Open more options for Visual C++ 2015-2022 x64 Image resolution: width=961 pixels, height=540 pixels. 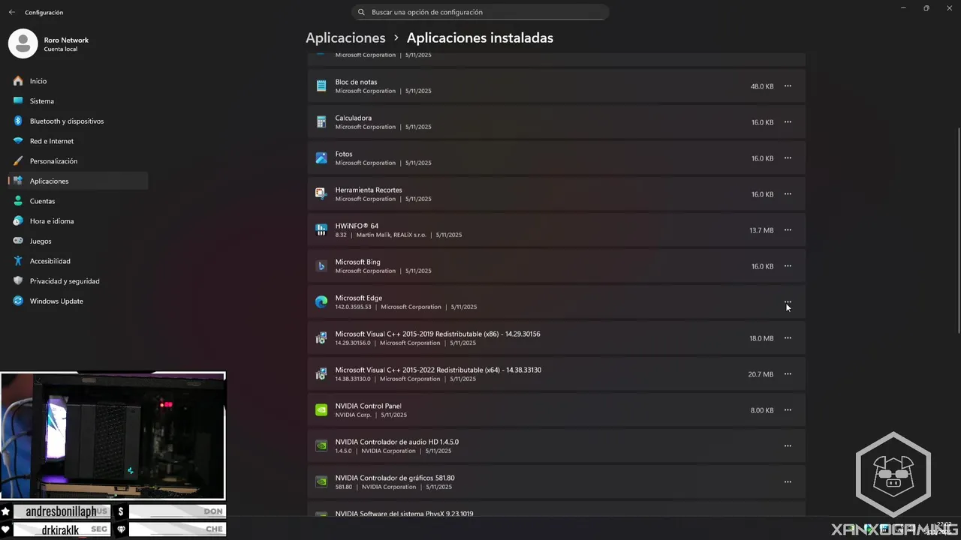[788, 374]
